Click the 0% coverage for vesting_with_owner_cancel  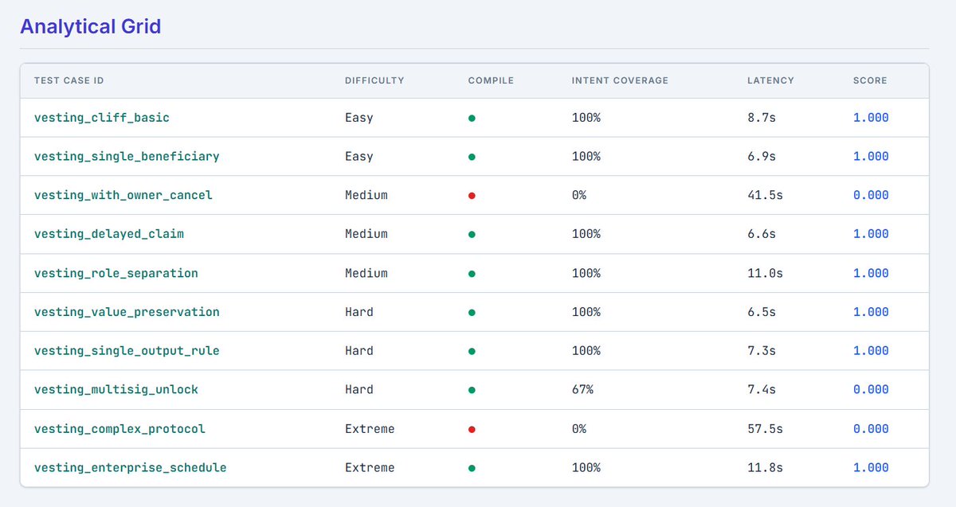(579, 195)
